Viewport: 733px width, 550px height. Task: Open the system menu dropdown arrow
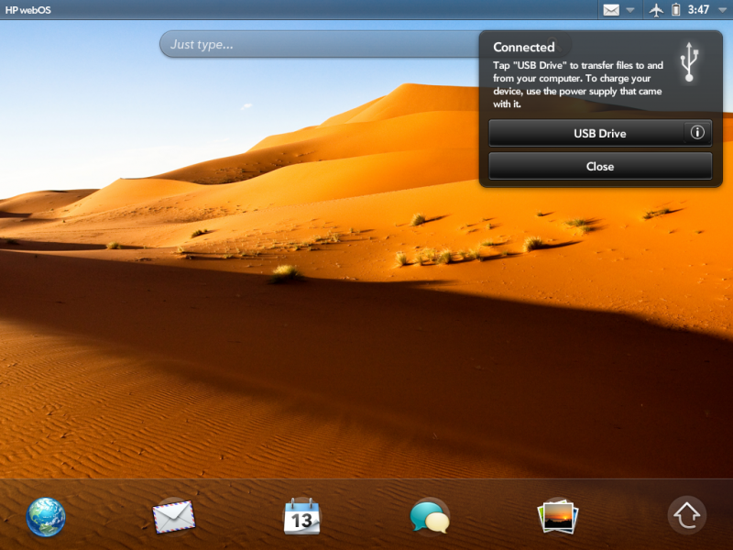[723, 10]
